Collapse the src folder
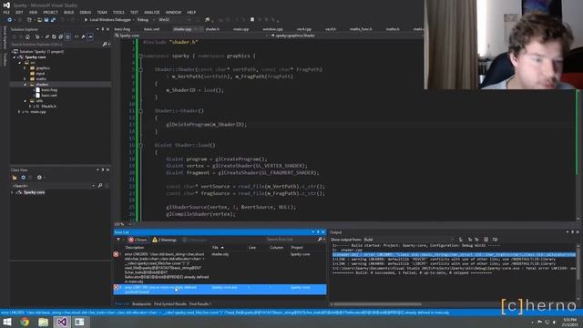Viewport: 583px width, 328px height. pyautogui.click(x=20, y=63)
